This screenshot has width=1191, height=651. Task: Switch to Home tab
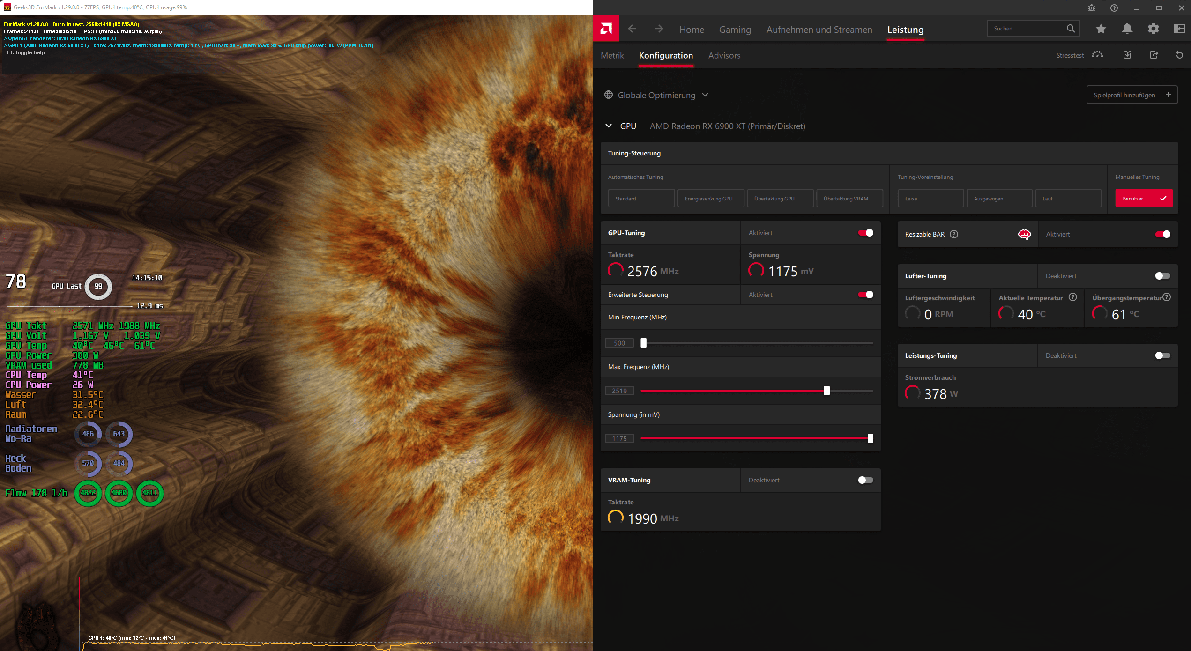(692, 30)
